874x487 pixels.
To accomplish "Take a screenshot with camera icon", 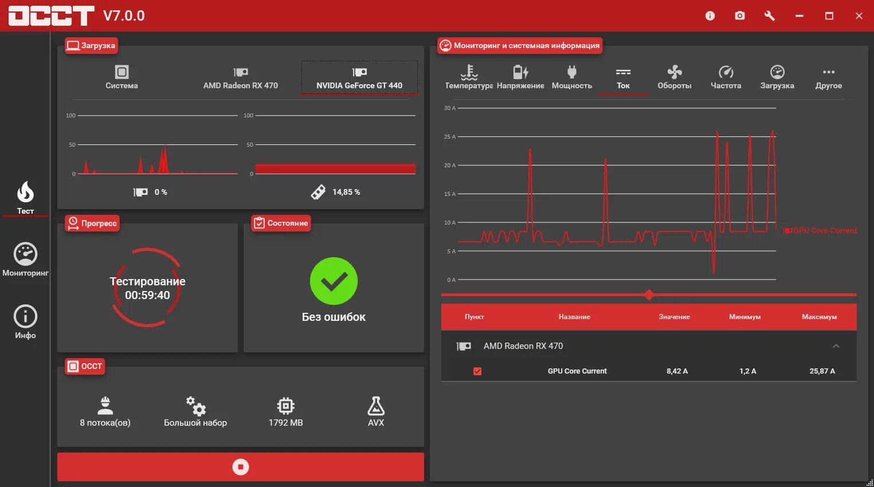I will pyautogui.click(x=740, y=16).
